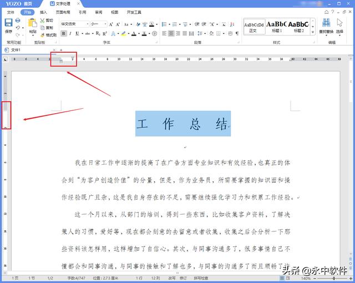Toggle Italic formatting

tap(70, 33)
